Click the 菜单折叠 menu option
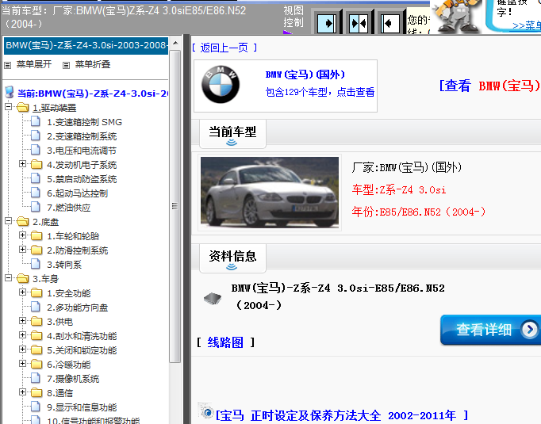This screenshot has height=424, width=541. tap(93, 64)
